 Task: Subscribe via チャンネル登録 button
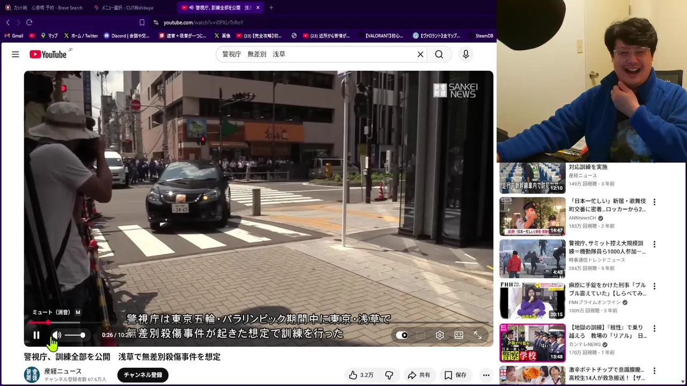point(143,375)
